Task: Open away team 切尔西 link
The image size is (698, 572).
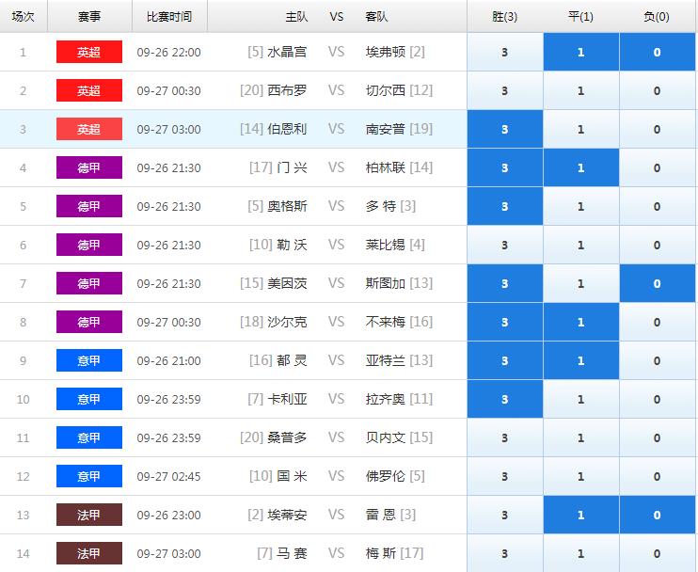Action: click(x=386, y=91)
